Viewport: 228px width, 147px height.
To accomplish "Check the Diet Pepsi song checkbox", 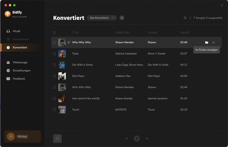I will pos(54,76).
